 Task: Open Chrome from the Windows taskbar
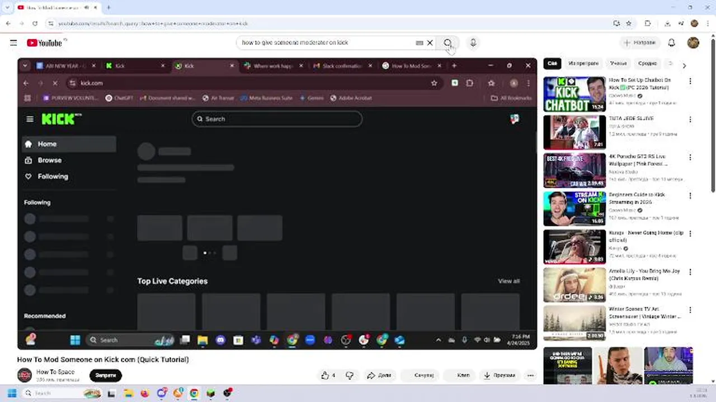click(194, 393)
